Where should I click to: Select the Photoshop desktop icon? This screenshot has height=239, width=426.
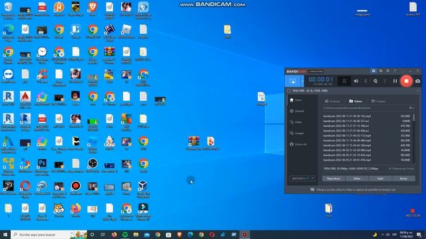point(42,167)
